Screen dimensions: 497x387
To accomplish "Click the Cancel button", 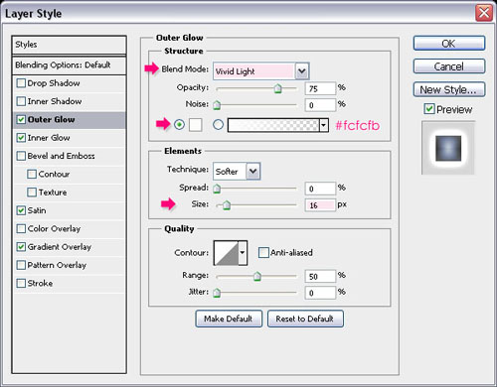I will tap(449, 66).
